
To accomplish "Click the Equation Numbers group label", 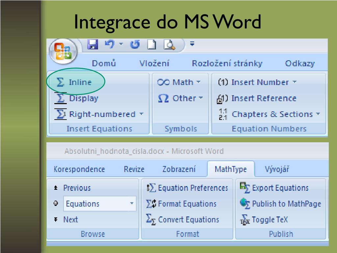I will coord(269,129).
